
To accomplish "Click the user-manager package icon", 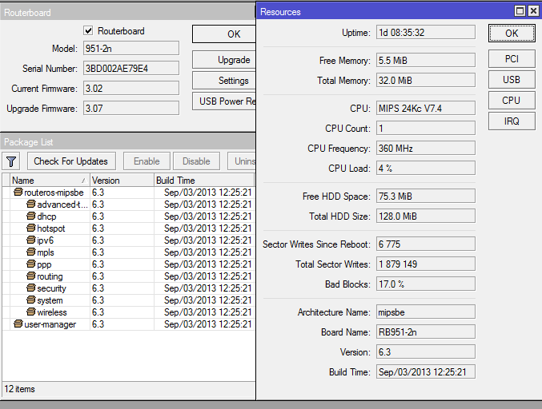I will [x=18, y=324].
